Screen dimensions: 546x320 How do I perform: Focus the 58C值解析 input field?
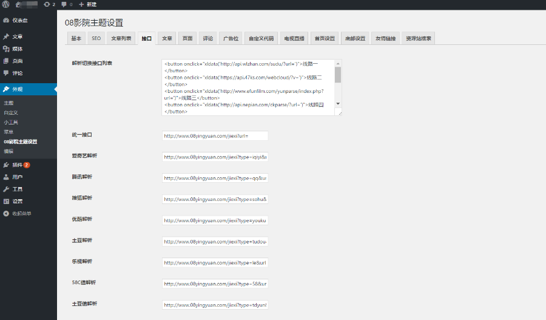[215, 284]
